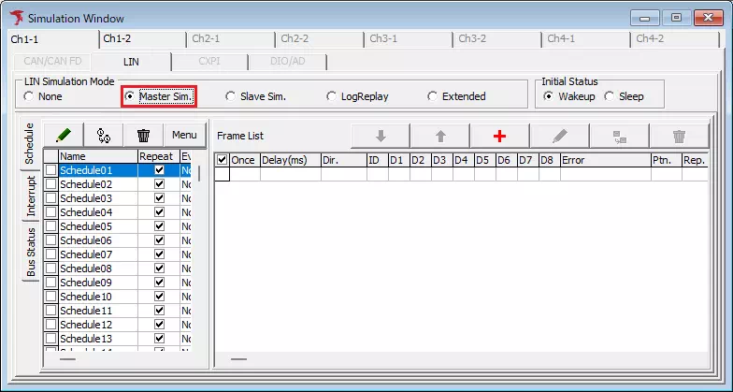Screen dimensions: 733x392
Task: Move frame up with the up arrow
Action: (x=440, y=136)
